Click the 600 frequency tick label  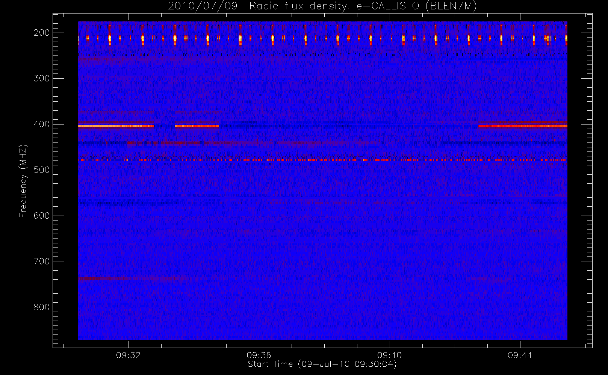click(x=42, y=216)
